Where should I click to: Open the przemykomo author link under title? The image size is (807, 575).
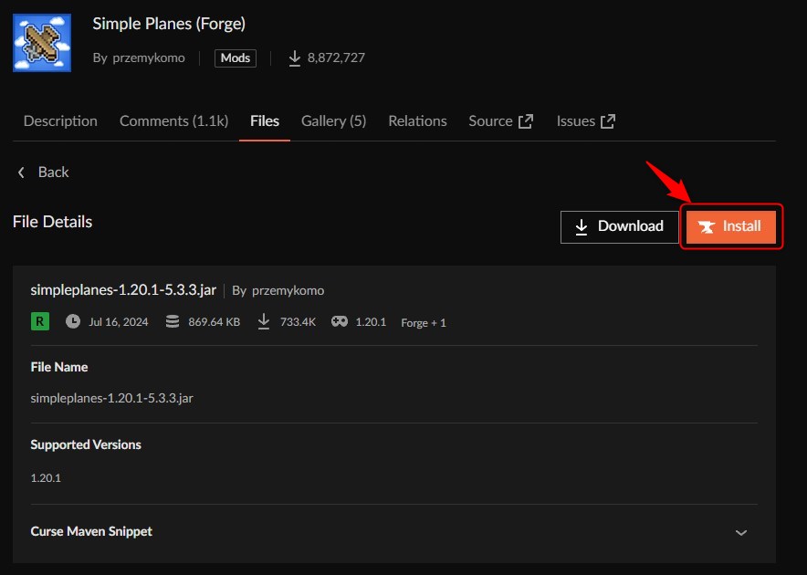(x=149, y=57)
